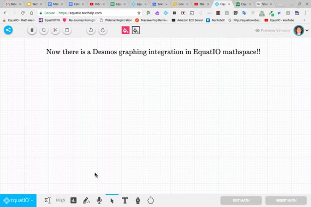
Task: Close the active EquatIO tab
Action: pos(229,4)
